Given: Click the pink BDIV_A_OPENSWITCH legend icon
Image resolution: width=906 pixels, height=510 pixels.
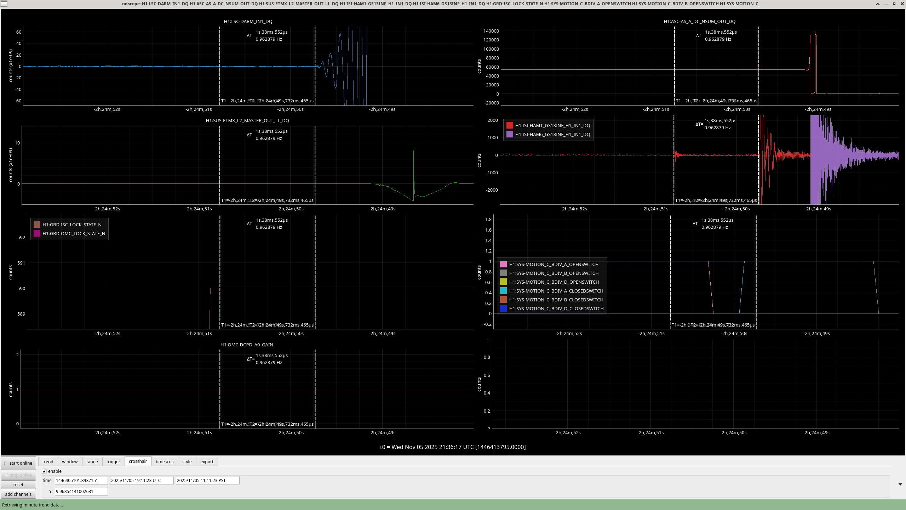Looking at the screenshot, I should pyautogui.click(x=503, y=264).
